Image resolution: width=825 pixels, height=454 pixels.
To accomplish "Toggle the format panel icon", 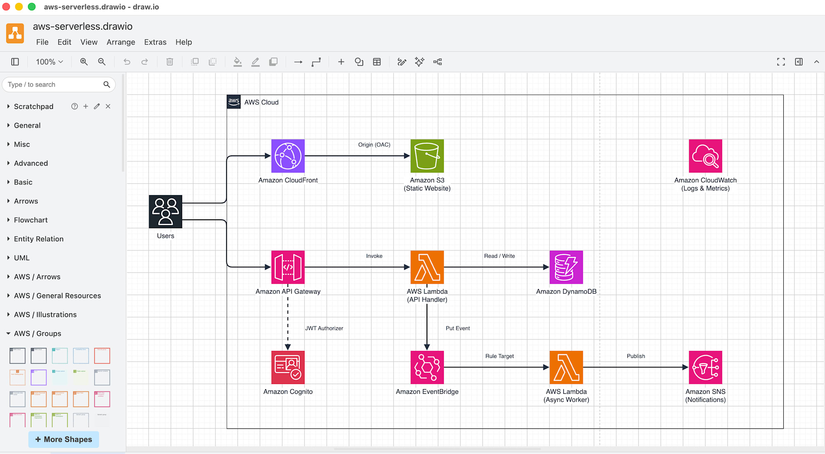I will 799,62.
